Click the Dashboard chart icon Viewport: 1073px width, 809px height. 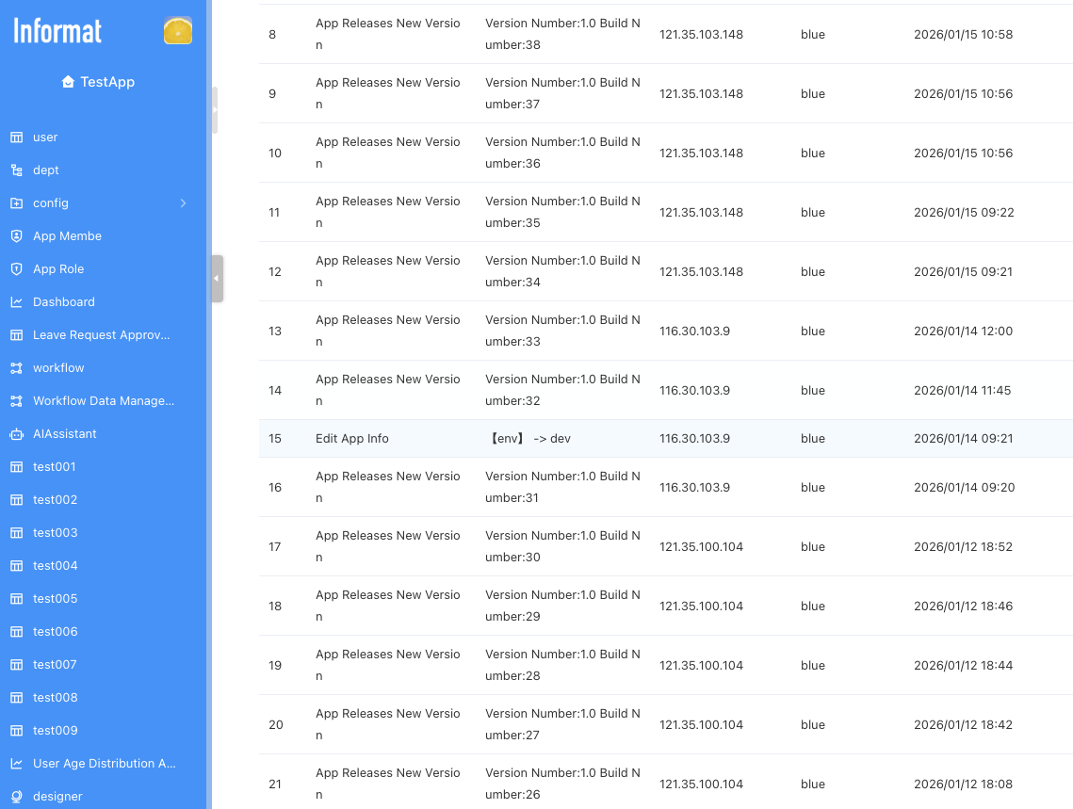click(16, 302)
